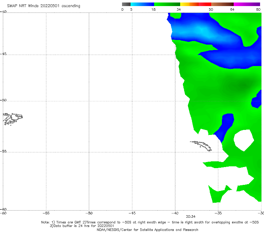Click the color bar label '50'

coord(211,9)
